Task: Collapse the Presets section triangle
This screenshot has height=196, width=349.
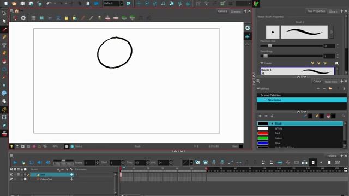Action: (x=262, y=63)
